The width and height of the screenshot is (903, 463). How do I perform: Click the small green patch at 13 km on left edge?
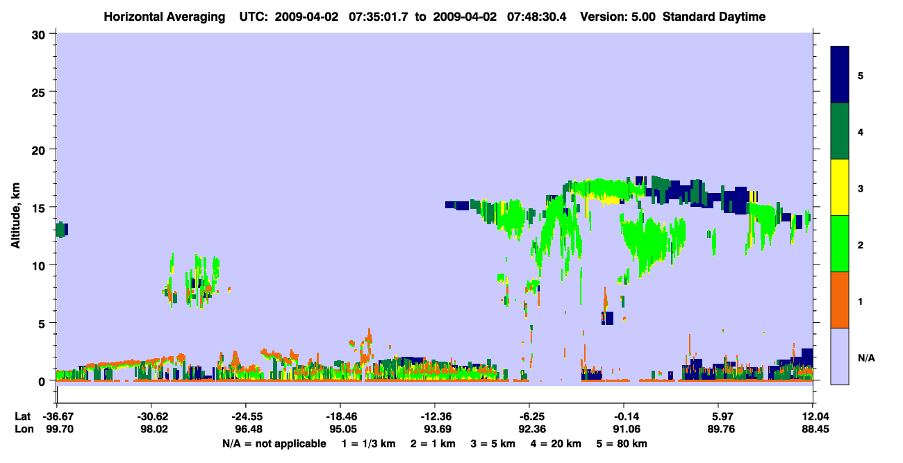coord(61,230)
